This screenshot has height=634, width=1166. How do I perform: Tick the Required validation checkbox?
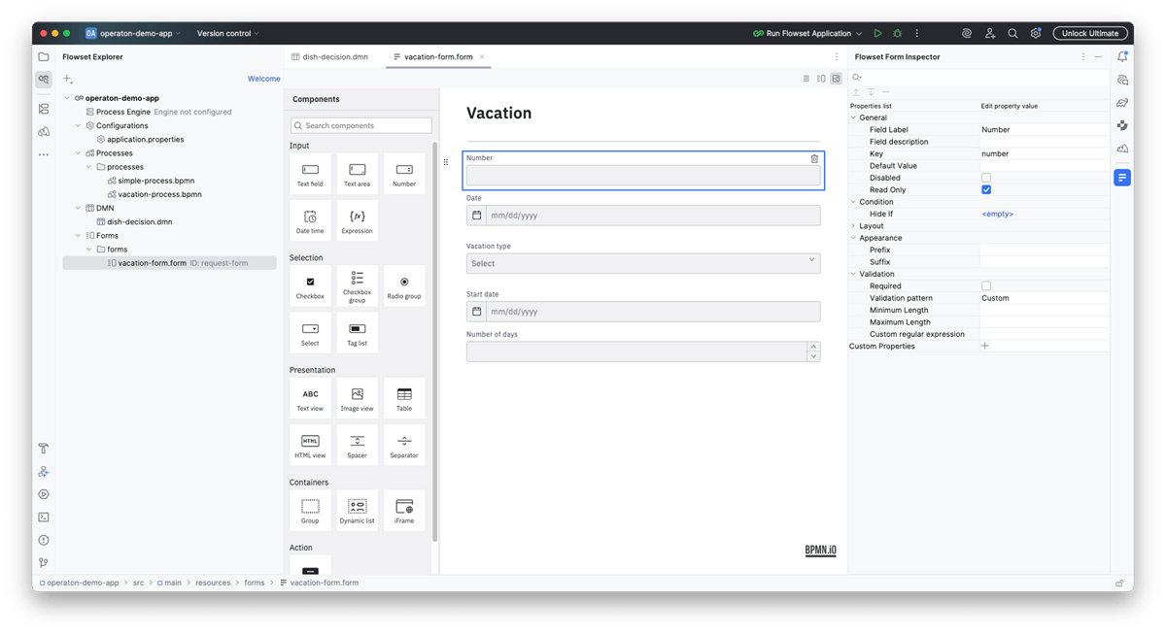click(986, 285)
